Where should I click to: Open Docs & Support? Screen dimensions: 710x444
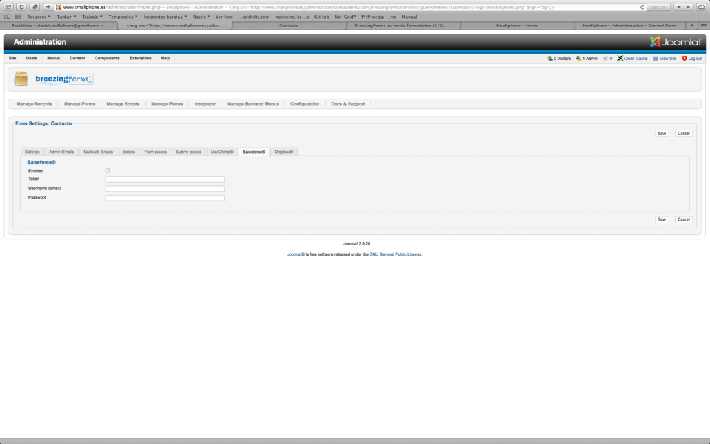coord(348,104)
